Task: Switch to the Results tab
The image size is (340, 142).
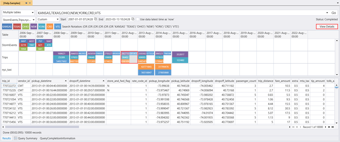Action: 6,138
